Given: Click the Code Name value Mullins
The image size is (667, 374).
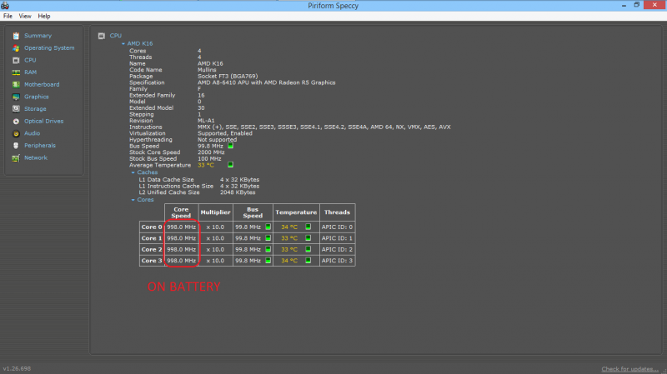Looking at the screenshot, I should (x=207, y=70).
